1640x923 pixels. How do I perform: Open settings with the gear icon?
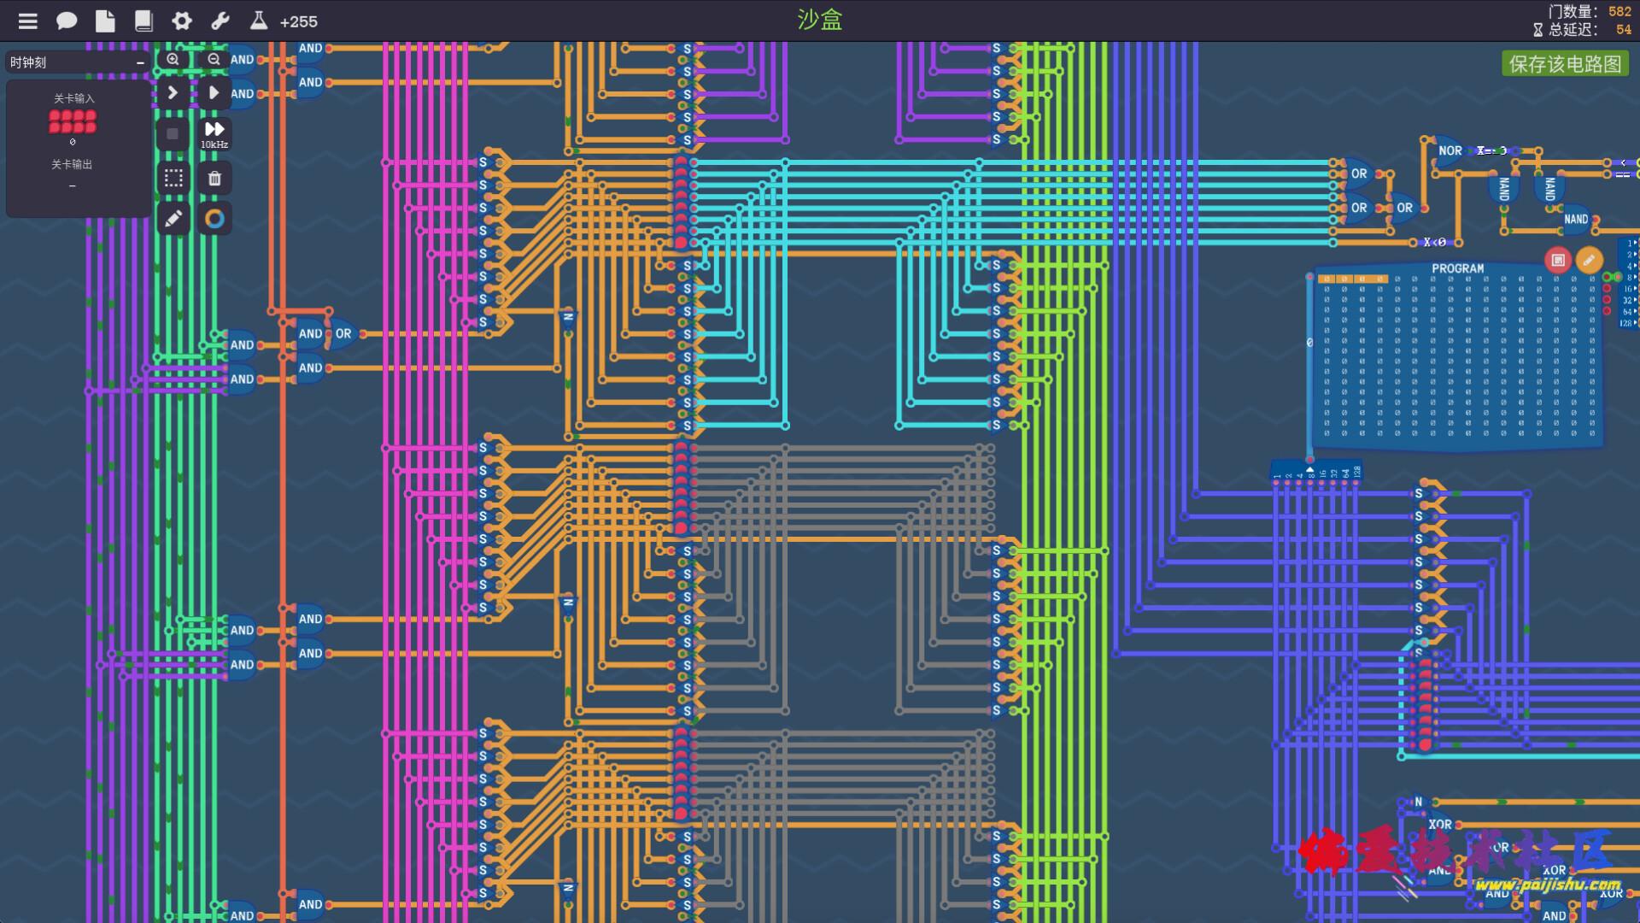[x=182, y=21]
